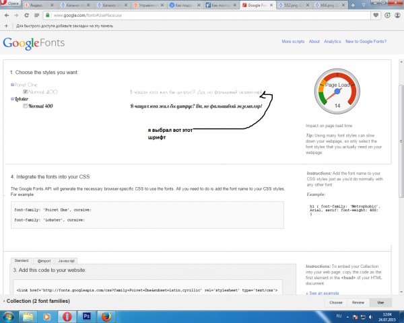The width and height of the screenshot is (404, 323).
Task: Open the Analytics link
Action: (333, 42)
